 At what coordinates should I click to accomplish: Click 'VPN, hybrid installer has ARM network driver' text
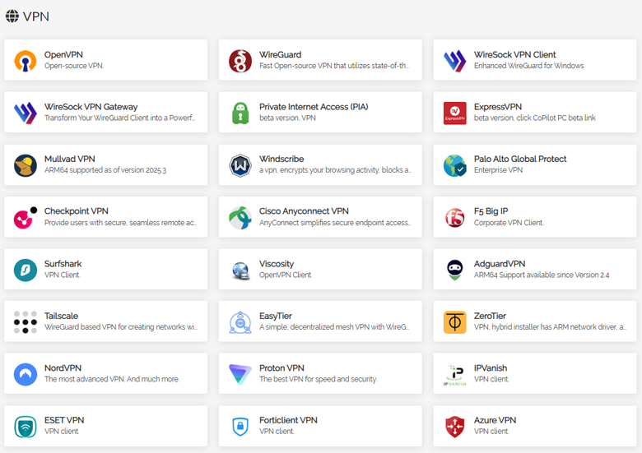click(550, 327)
